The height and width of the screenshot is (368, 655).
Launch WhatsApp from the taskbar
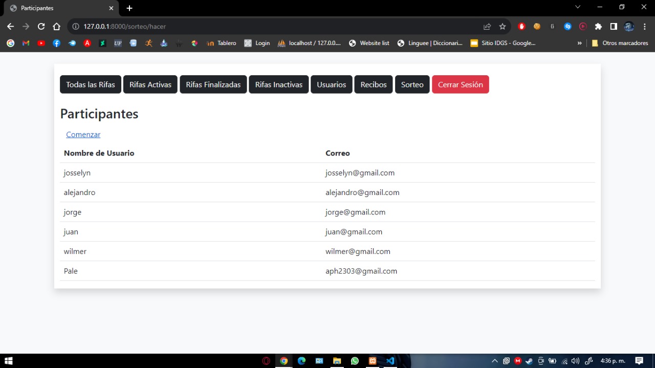pyautogui.click(x=355, y=361)
